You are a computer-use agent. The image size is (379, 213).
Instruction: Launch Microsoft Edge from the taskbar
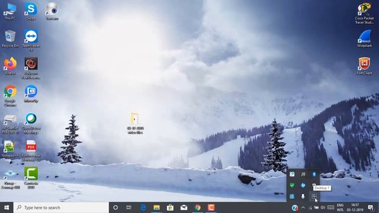[143, 208]
